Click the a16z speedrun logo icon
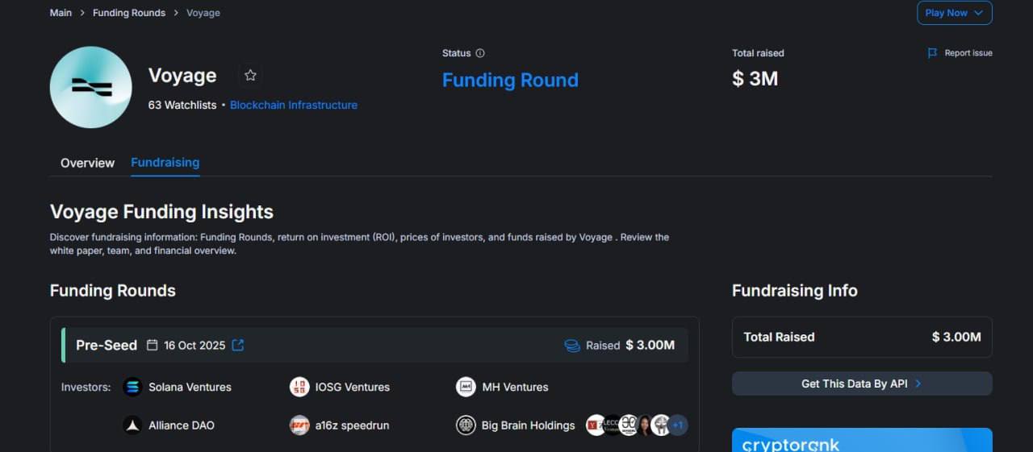 coord(299,425)
